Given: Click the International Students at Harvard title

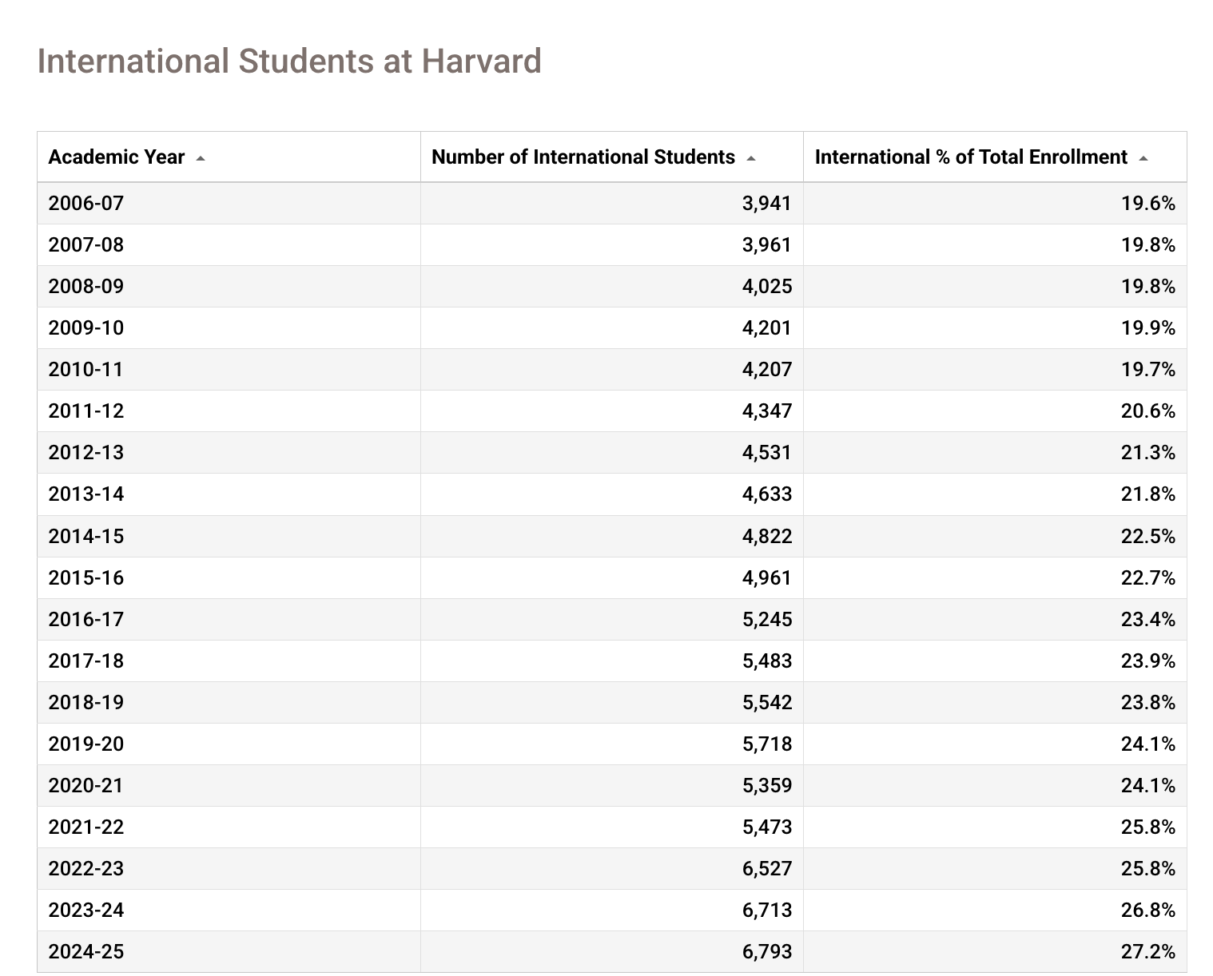Looking at the screenshot, I should pyautogui.click(x=289, y=61).
